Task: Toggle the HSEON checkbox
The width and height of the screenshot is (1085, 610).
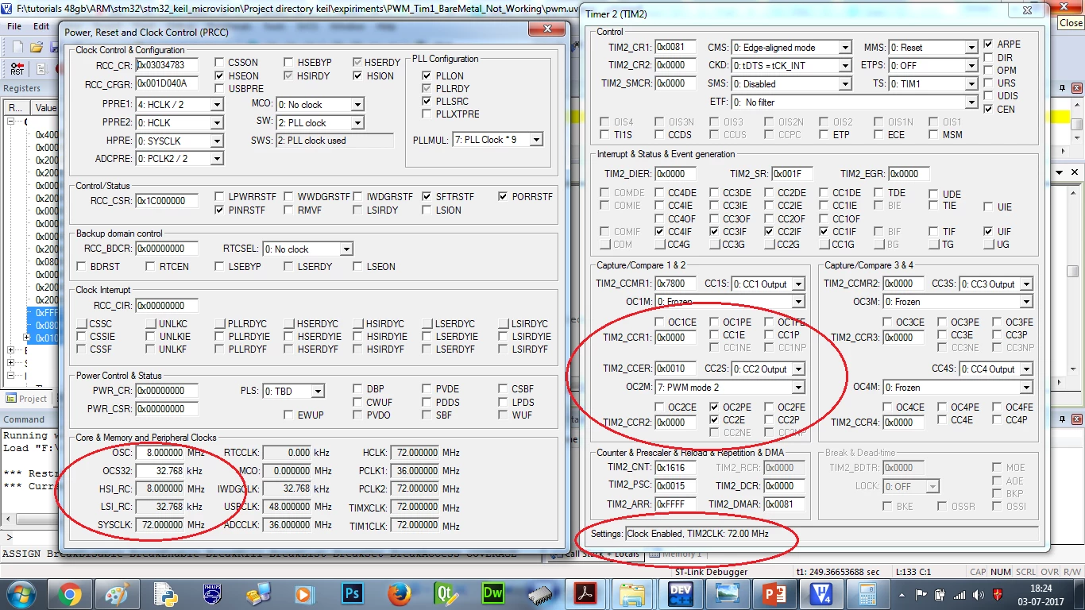Action: [219, 76]
